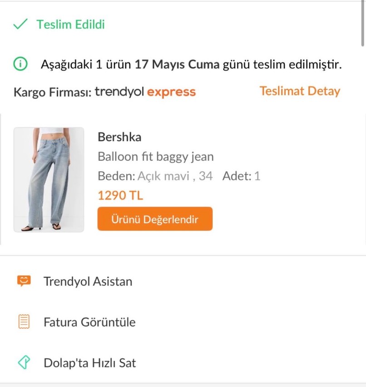Select the Dolap'ta Hızlı Sat label

pos(89,363)
